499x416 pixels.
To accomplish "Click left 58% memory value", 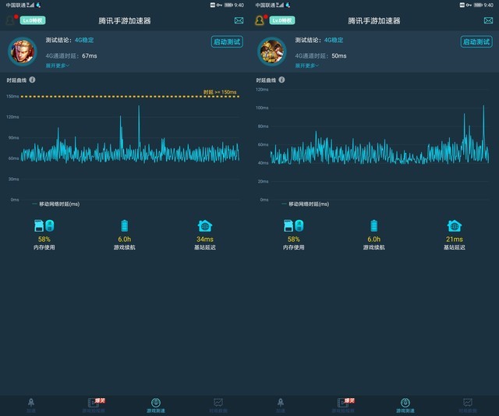I will 44,239.
